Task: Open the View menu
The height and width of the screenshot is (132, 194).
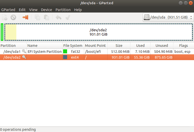Action: (33, 10)
